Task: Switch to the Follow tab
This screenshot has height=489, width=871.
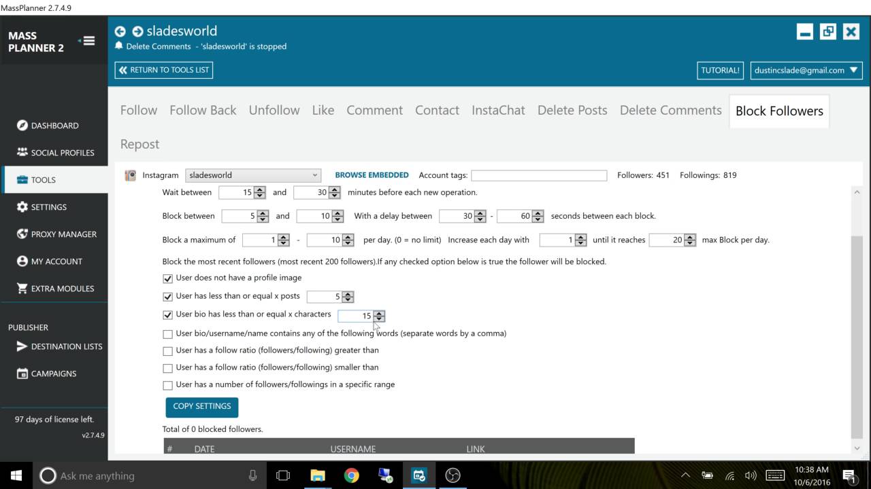Action: pyautogui.click(x=139, y=110)
